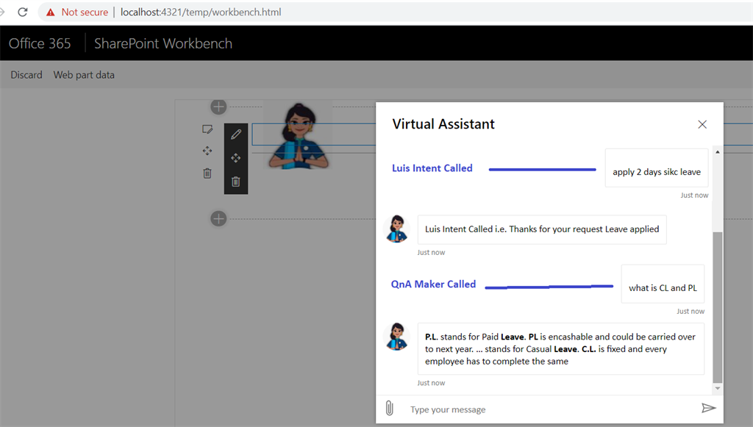Click the edit web part pencil icon
The width and height of the screenshot is (753, 427).
point(236,134)
